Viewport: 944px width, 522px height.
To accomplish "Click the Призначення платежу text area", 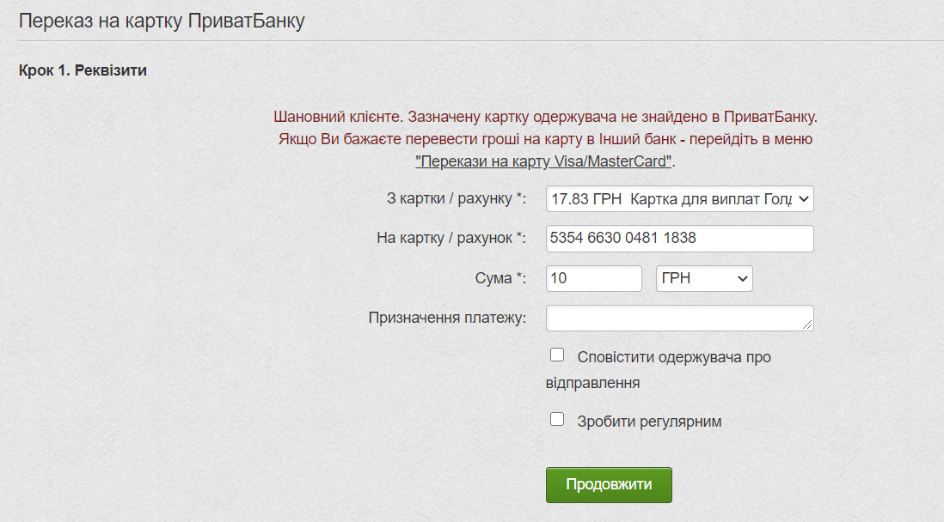I will pyautogui.click(x=680, y=319).
